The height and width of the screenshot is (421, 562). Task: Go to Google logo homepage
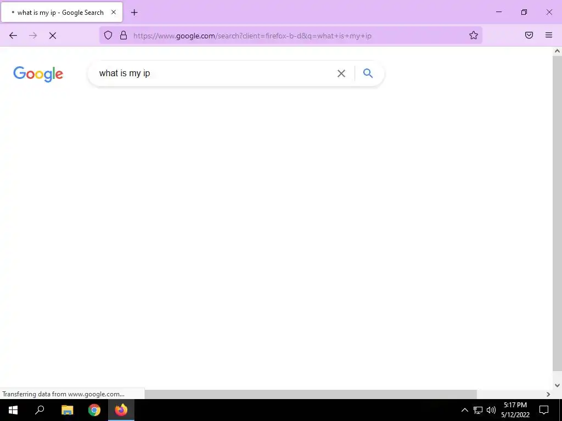pos(38,74)
